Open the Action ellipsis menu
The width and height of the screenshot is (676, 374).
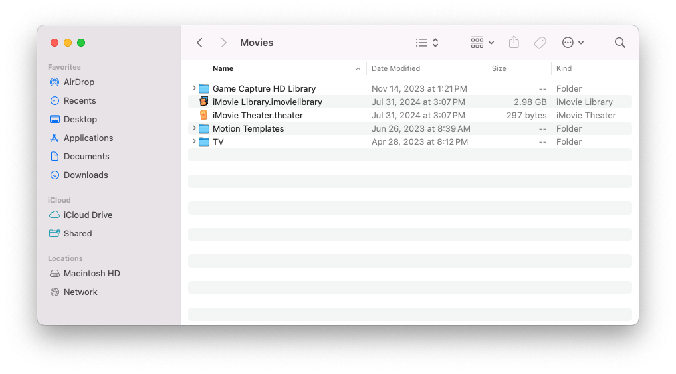pyautogui.click(x=572, y=43)
